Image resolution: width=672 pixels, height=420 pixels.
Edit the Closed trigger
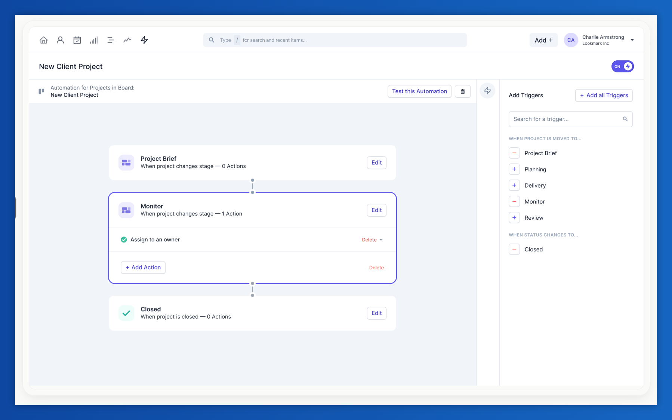point(376,313)
